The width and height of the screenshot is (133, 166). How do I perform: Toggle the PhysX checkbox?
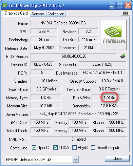tap(74, 148)
